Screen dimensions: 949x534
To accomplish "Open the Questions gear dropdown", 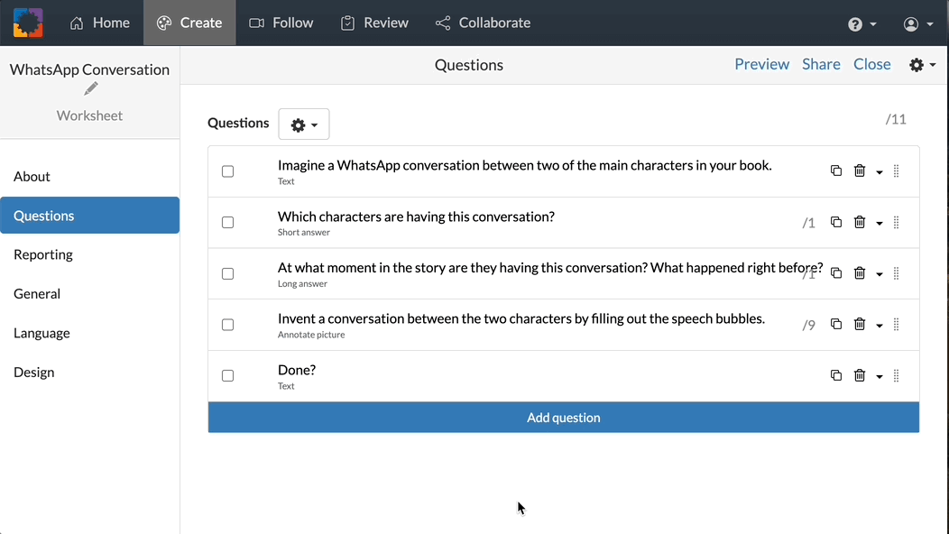I will (304, 124).
